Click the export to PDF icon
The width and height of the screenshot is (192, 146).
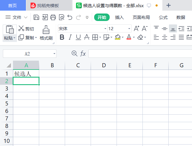point(45,17)
